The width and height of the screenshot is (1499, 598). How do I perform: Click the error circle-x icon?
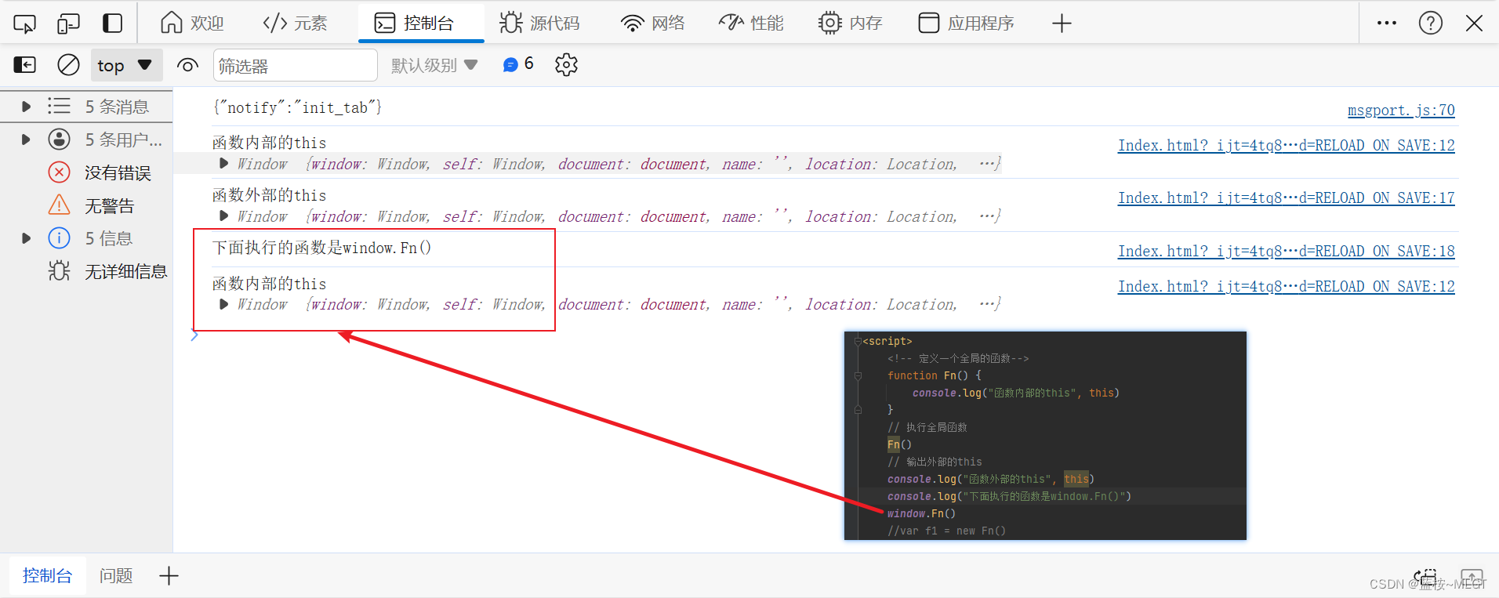tap(59, 172)
